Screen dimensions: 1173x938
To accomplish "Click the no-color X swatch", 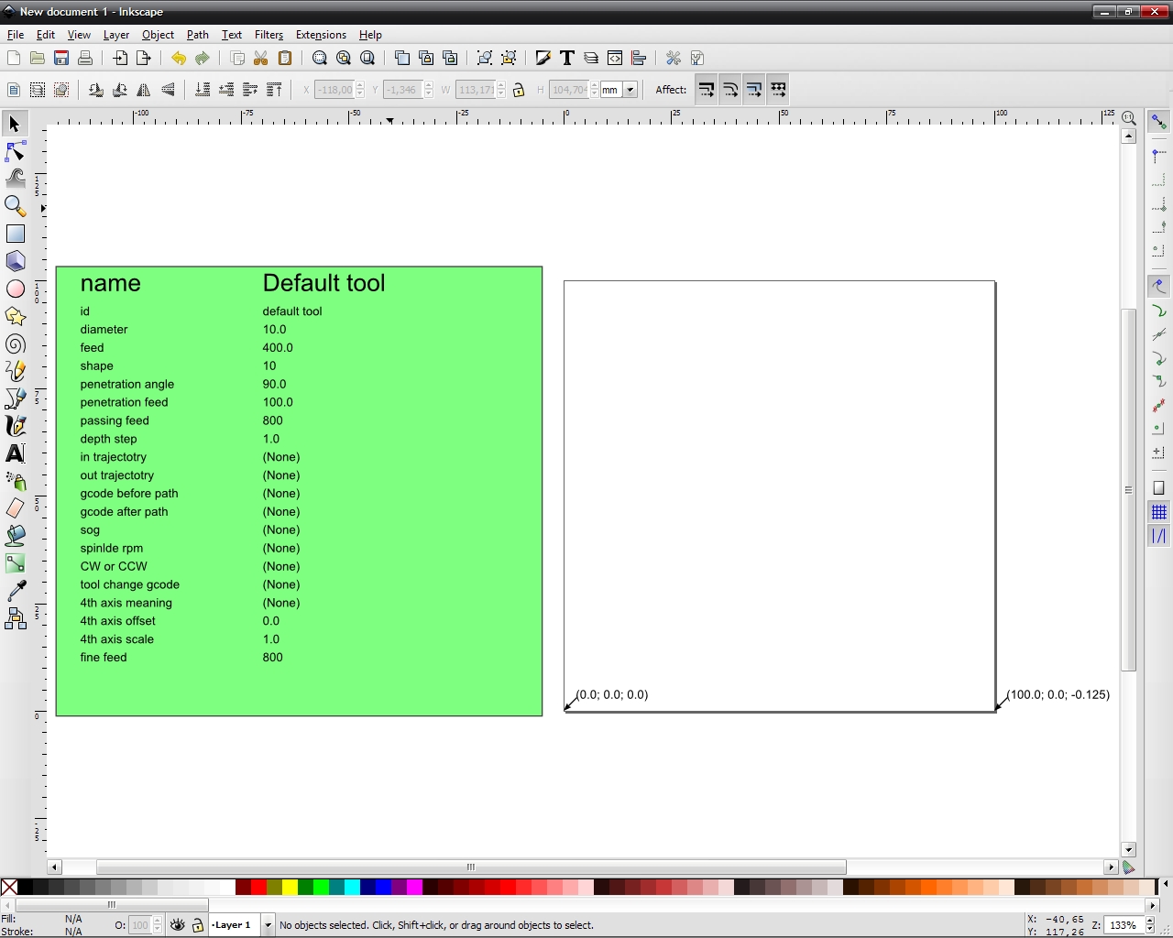I will click(9, 887).
